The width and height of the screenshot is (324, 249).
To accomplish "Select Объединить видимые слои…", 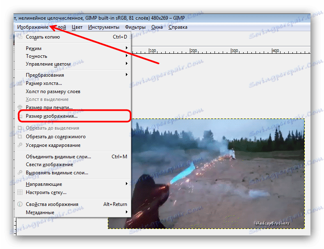I will click(x=73, y=157).
